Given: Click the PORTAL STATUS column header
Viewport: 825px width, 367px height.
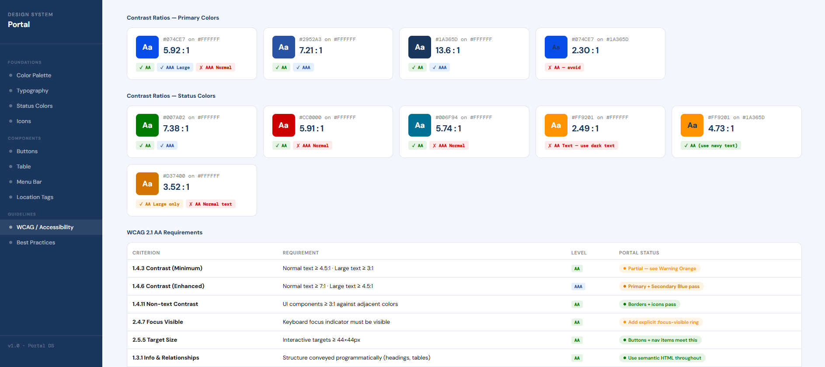Looking at the screenshot, I should [639, 253].
